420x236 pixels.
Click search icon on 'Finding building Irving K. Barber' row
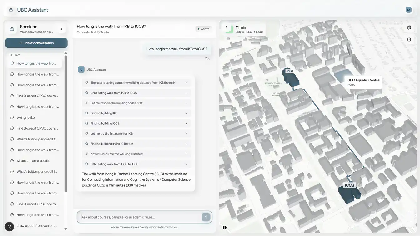click(x=87, y=144)
